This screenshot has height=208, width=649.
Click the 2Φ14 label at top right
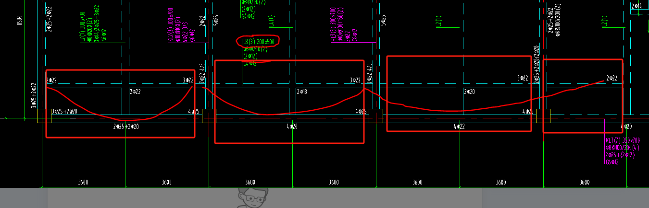[637, 6]
